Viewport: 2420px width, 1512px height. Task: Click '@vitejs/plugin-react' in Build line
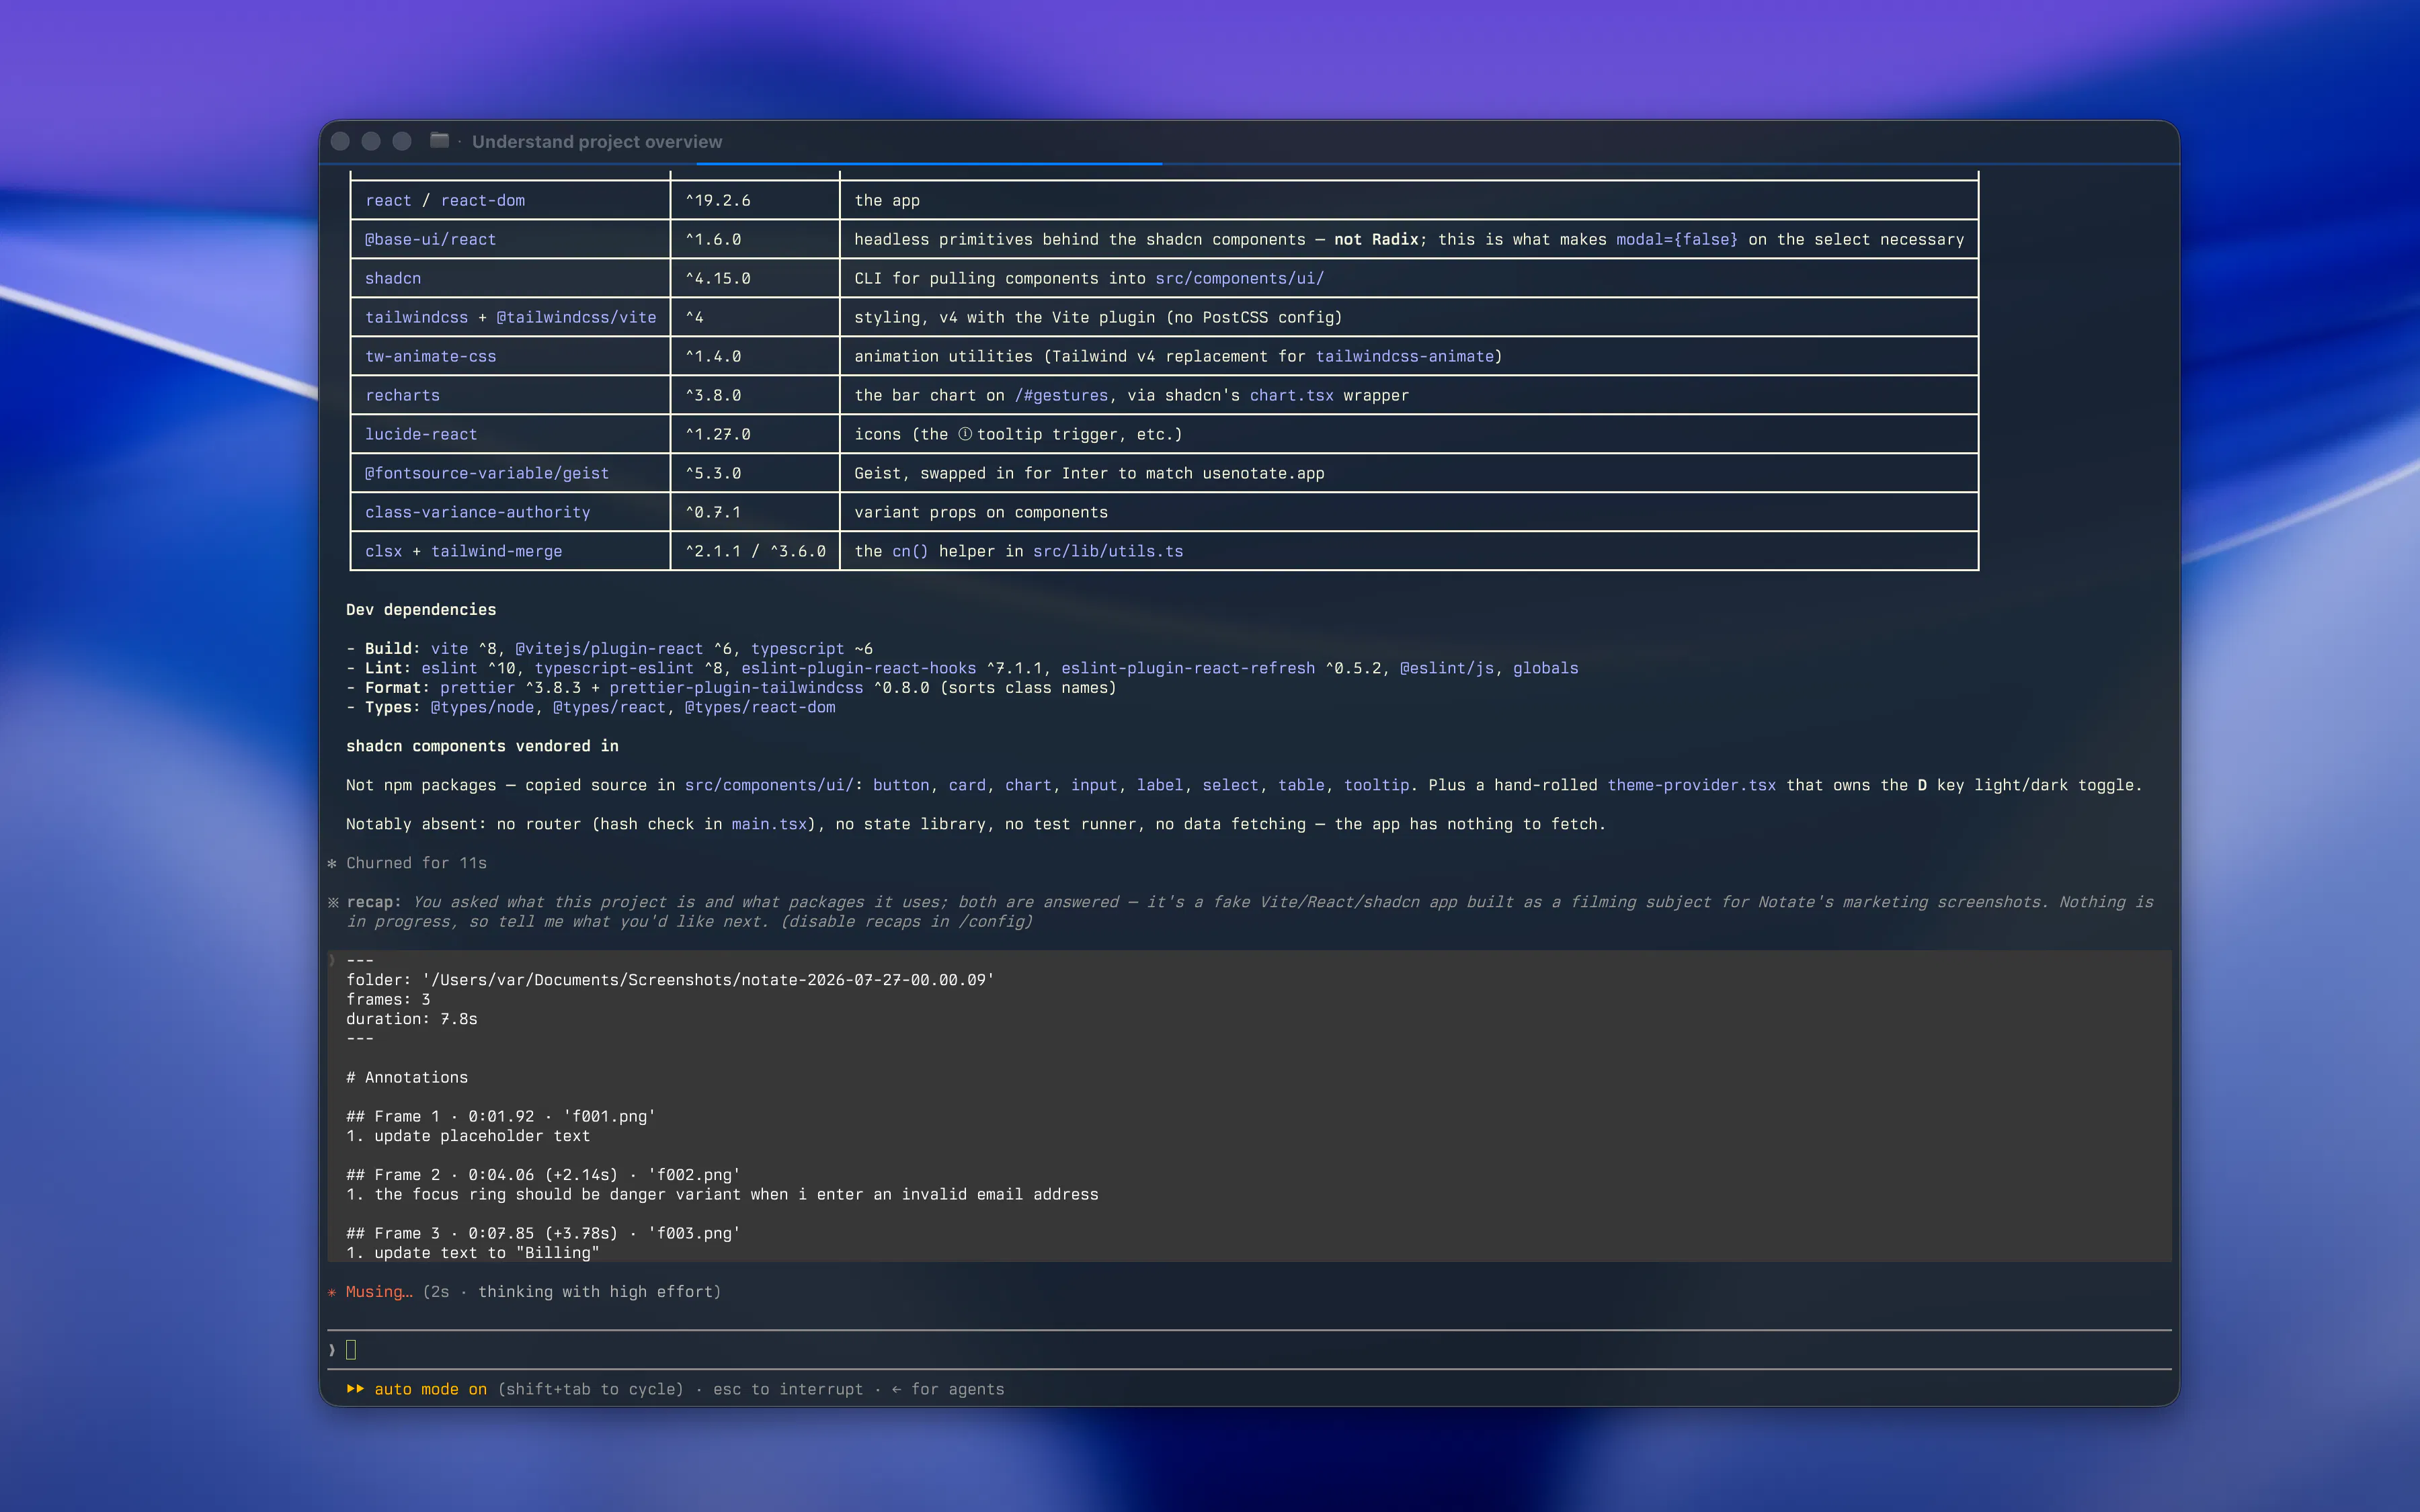(609, 649)
